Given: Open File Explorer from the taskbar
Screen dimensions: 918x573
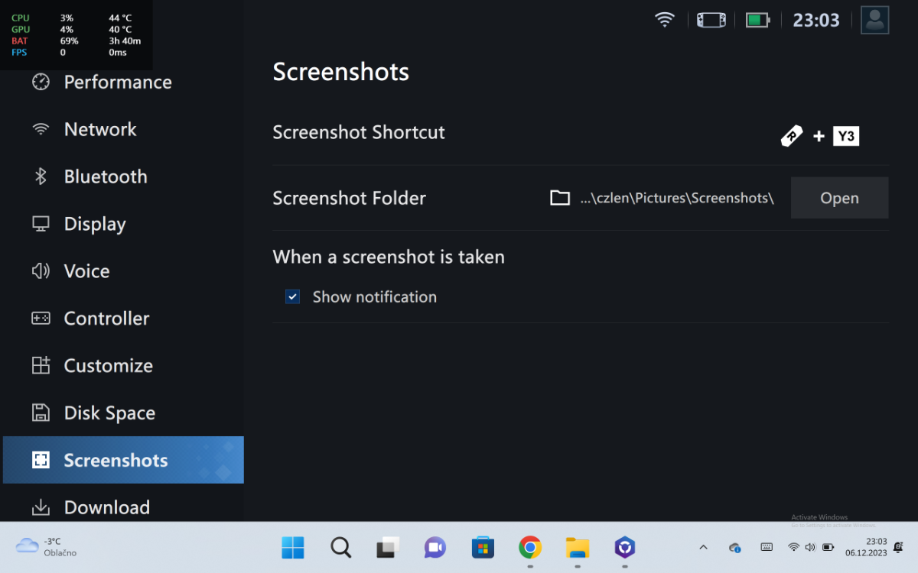Looking at the screenshot, I should (x=577, y=547).
